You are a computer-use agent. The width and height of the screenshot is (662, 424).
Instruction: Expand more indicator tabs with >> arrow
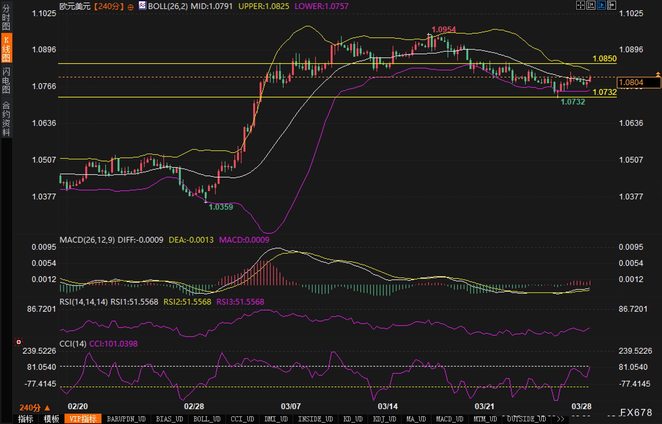coord(561,419)
